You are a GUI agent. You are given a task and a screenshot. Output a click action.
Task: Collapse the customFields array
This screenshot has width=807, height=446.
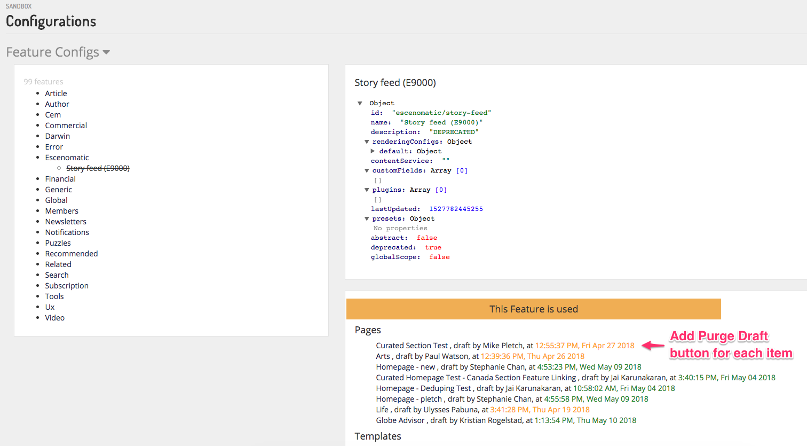[x=367, y=170]
